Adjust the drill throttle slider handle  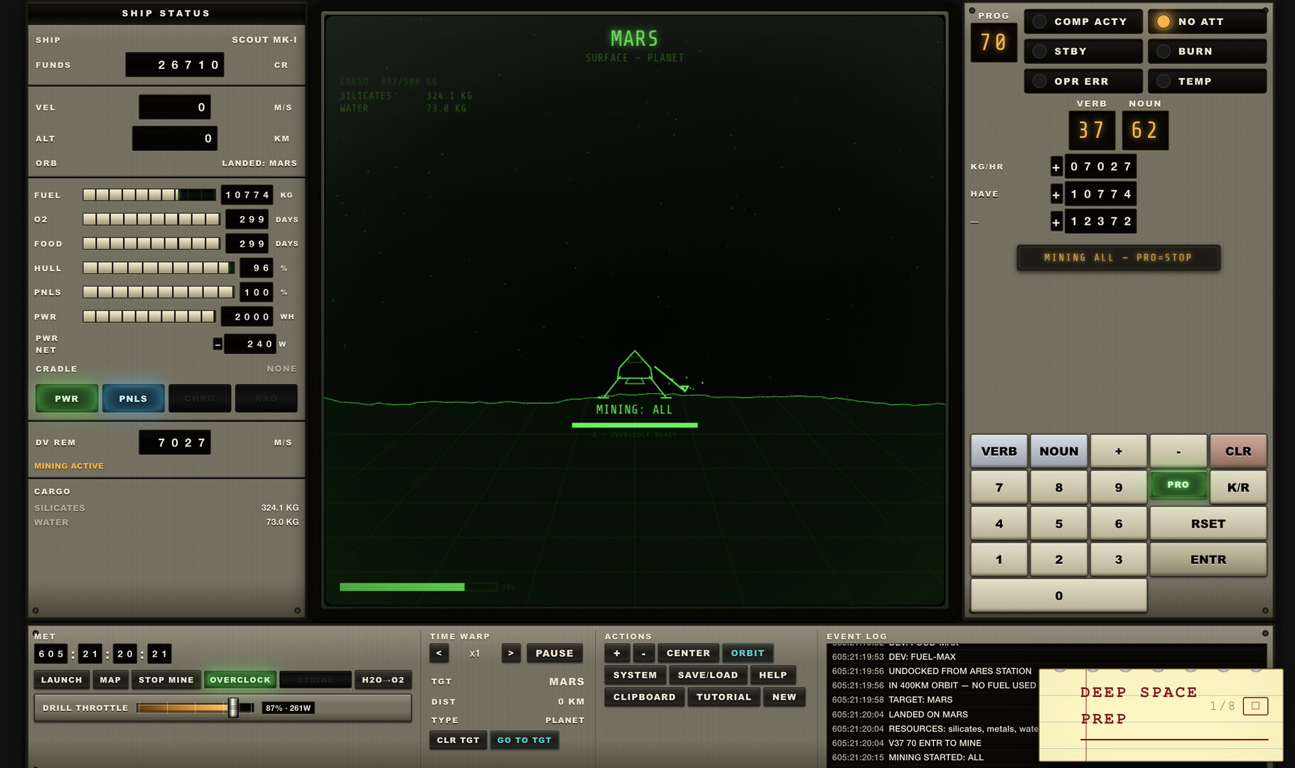[232, 708]
